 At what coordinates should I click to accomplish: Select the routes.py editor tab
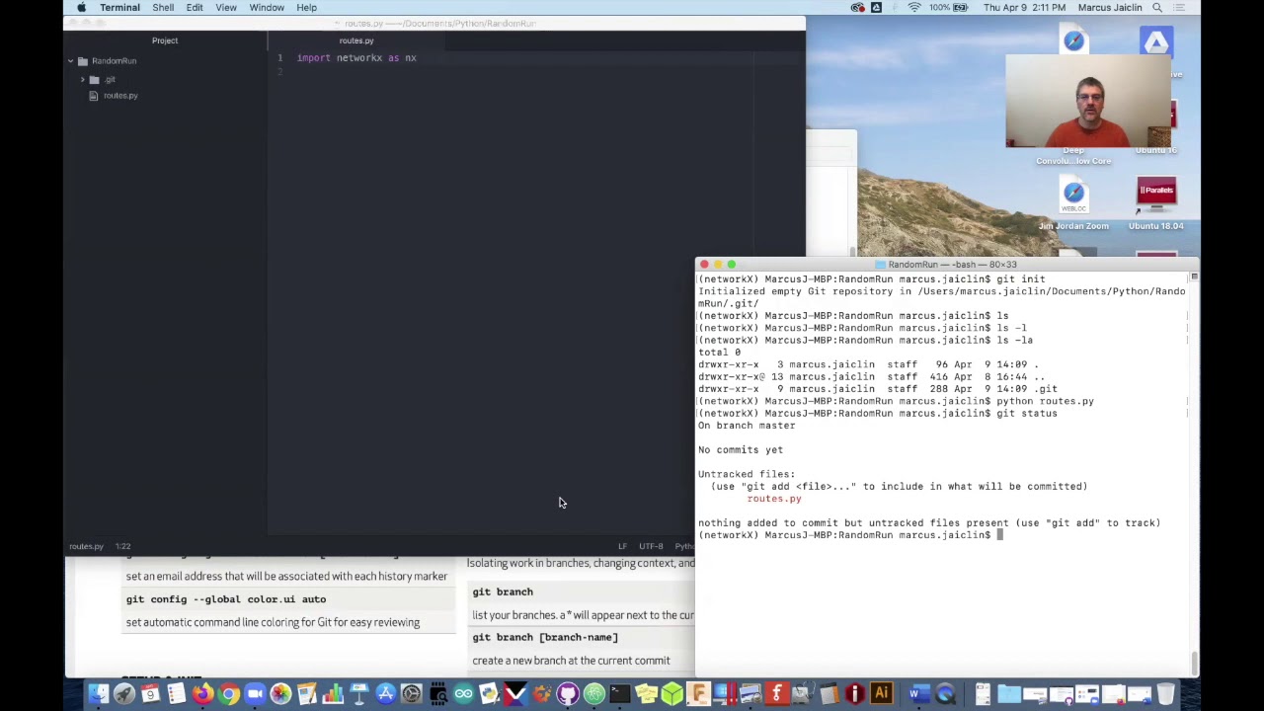click(356, 40)
